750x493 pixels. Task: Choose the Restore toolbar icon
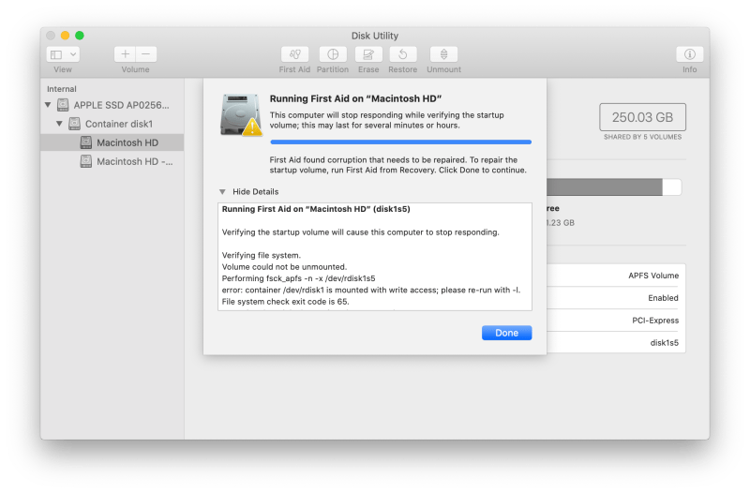(x=403, y=54)
